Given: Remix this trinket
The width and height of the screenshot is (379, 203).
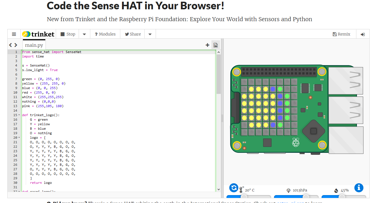Looking at the screenshot, I should click(x=341, y=34).
